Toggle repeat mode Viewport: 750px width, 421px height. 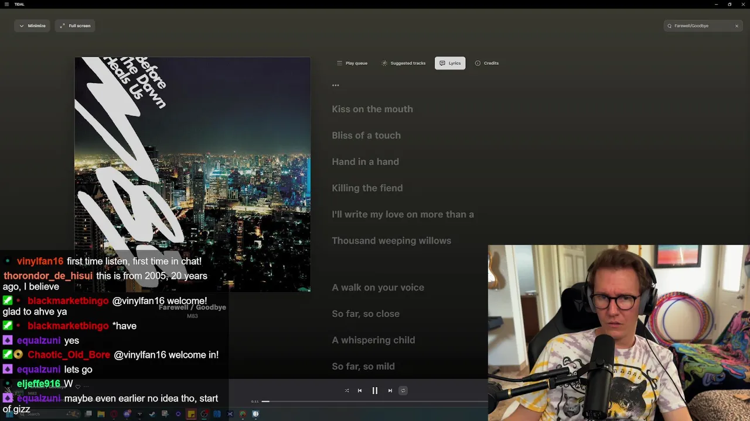(403, 391)
